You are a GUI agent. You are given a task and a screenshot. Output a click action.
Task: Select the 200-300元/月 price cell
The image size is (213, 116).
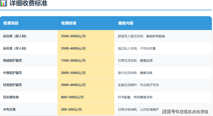(71, 109)
